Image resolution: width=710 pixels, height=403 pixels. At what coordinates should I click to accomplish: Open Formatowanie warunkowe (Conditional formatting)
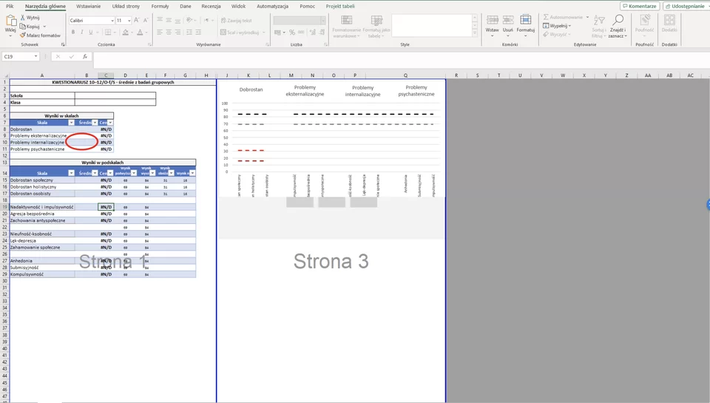[x=346, y=27]
